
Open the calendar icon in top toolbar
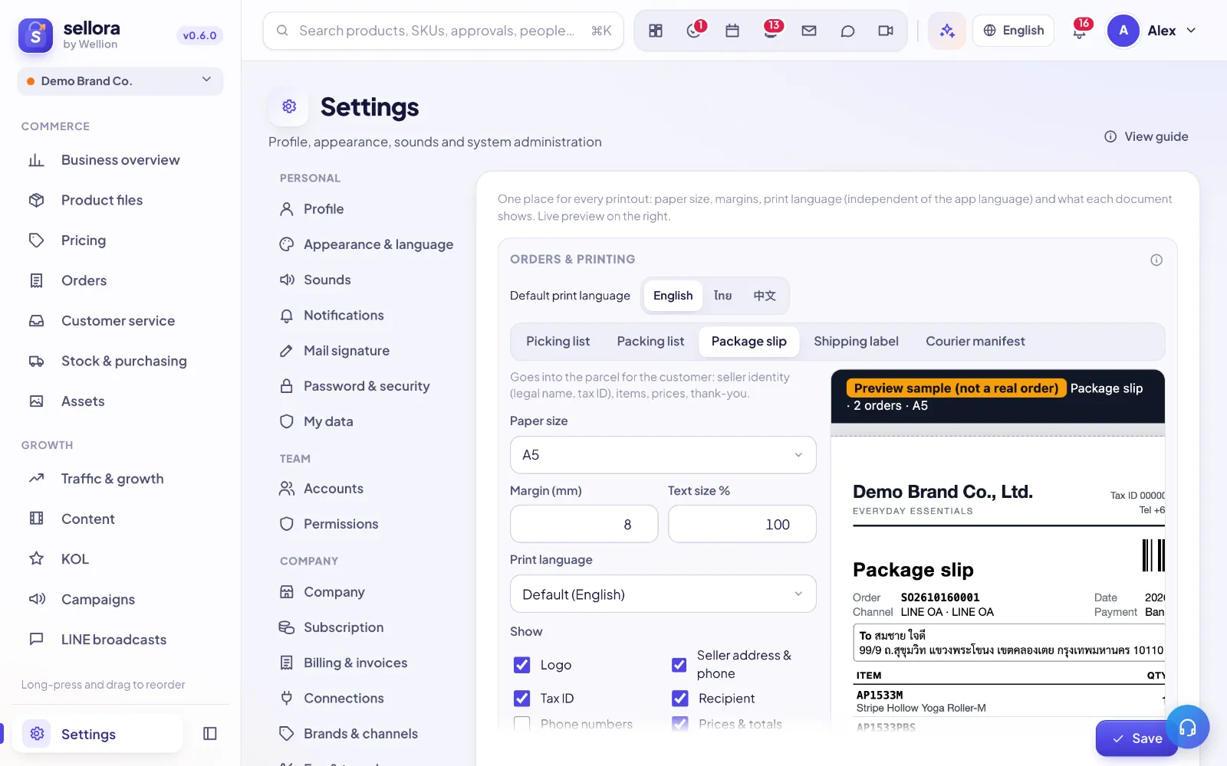pos(732,31)
